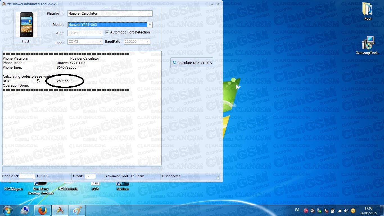Click the Advanced Tool - zZ-Team status text
The image size is (384, 216).
(125, 176)
